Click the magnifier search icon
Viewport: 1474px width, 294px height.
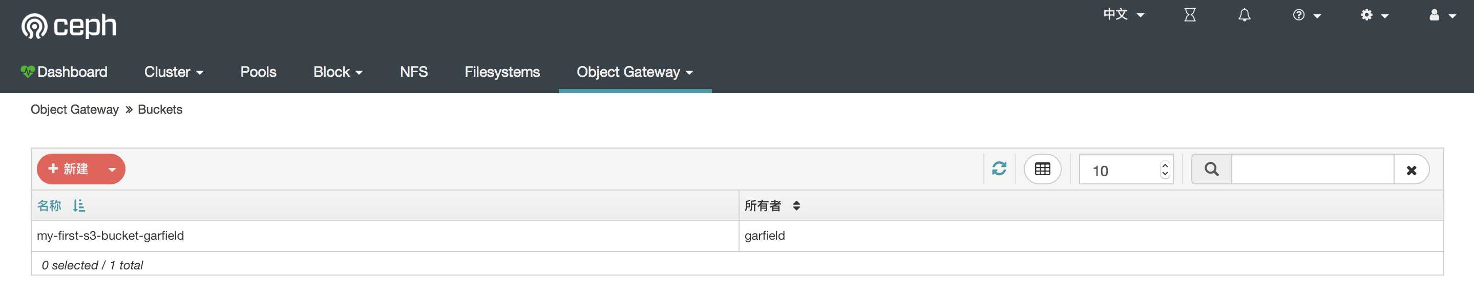(x=1211, y=170)
